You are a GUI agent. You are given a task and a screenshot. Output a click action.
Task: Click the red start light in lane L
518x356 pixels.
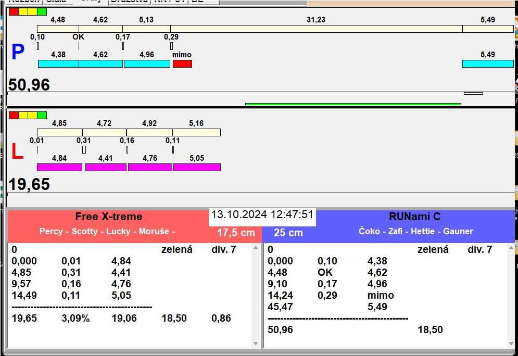(x=14, y=115)
